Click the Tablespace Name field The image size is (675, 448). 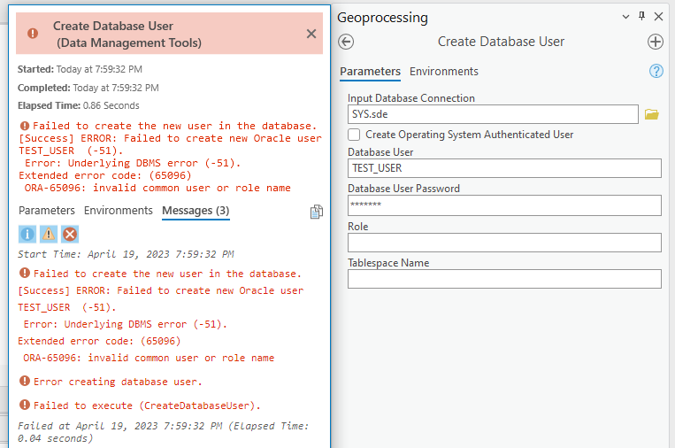tap(504, 279)
